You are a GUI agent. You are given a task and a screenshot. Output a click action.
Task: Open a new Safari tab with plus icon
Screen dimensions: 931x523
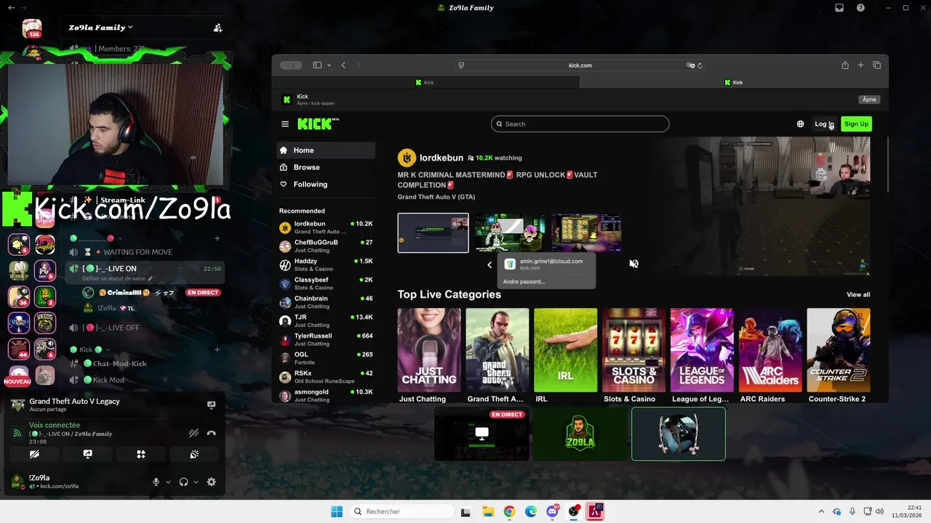coord(860,65)
